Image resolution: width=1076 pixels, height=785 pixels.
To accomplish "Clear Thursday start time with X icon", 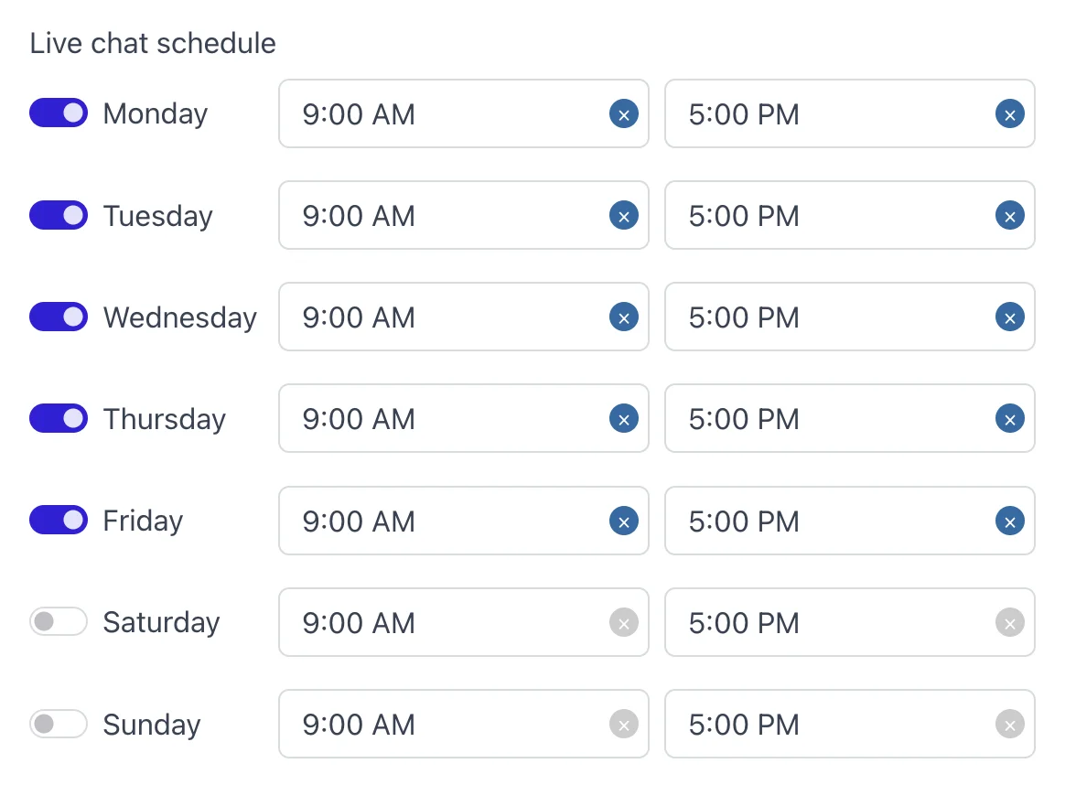I will pyautogui.click(x=623, y=419).
